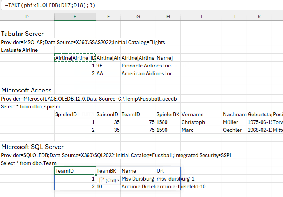
Task: Click the Paste Options clipboard icon
Action: click(102, 180)
